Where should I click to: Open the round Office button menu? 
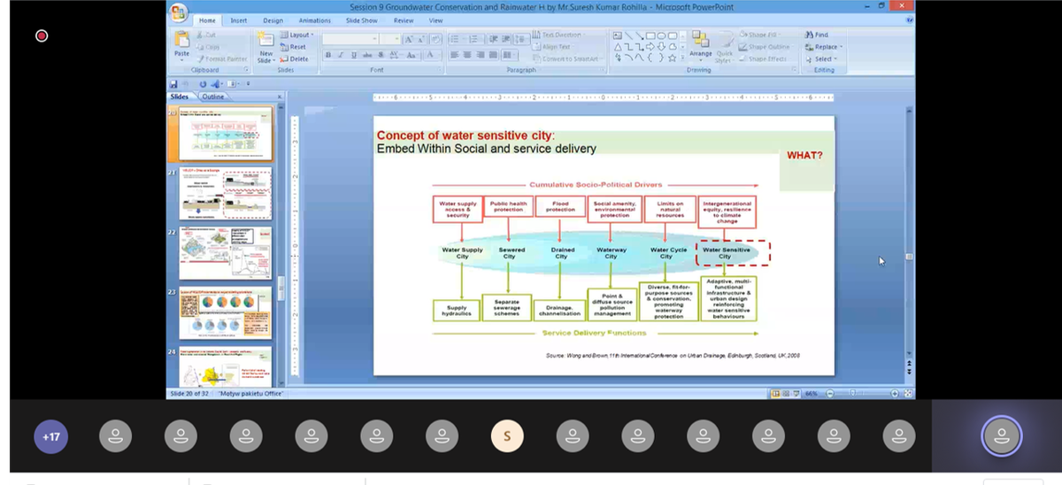point(180,12)
